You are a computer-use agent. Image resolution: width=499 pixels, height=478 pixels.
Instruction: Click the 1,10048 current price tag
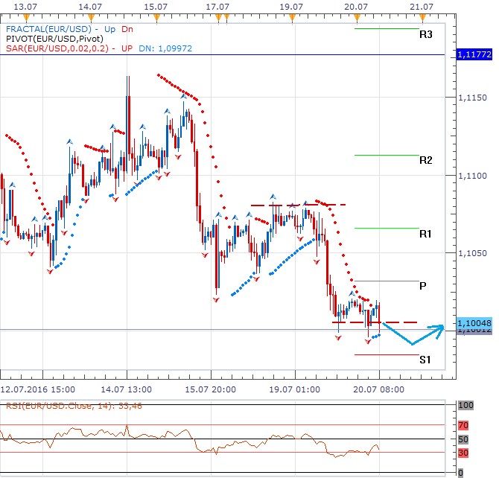(x=474, y=323)
